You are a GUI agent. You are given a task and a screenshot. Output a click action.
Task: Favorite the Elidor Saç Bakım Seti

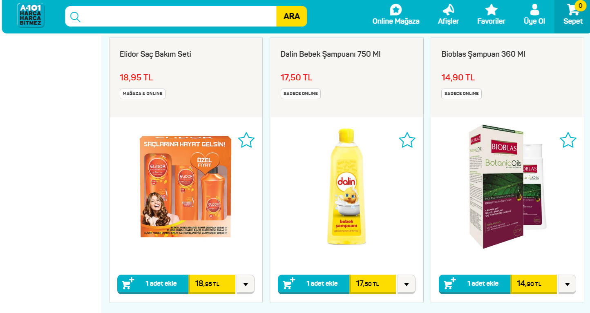246,140
